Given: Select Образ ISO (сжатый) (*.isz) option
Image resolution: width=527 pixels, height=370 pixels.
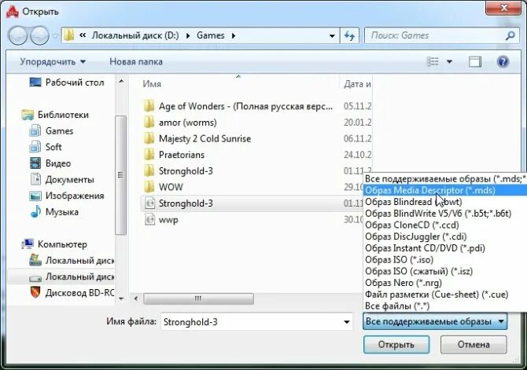Looking at the screenshot, I should (445, 271).
